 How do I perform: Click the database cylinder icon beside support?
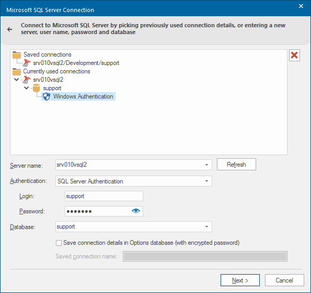coord(36,88)
